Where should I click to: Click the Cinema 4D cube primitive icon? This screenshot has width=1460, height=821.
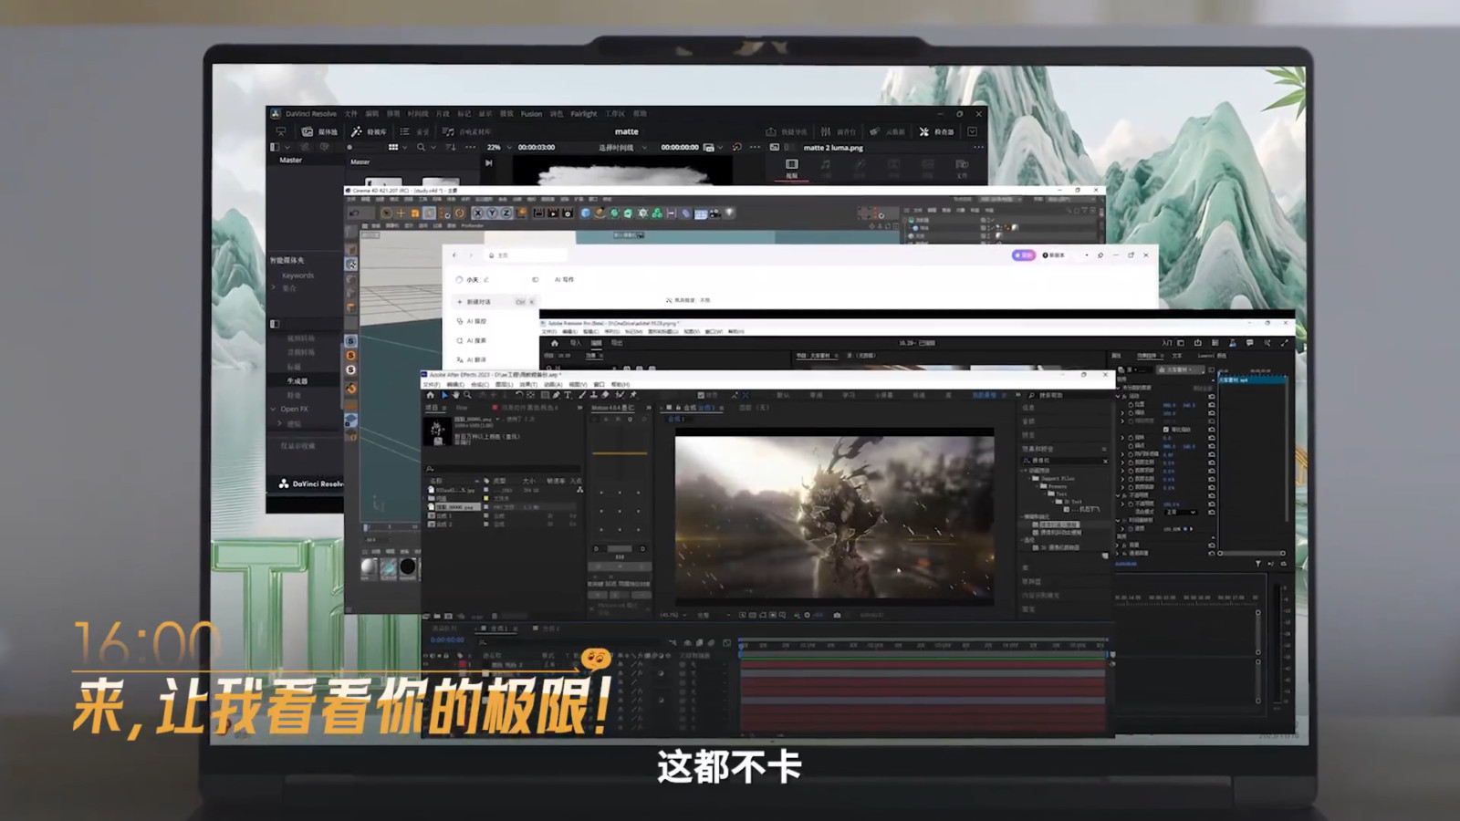click(x=585, y=213)
